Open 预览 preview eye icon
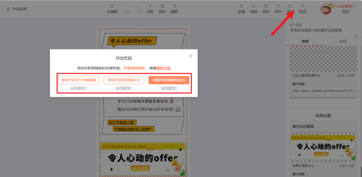The image size is (362, 177). coord(303,6)
